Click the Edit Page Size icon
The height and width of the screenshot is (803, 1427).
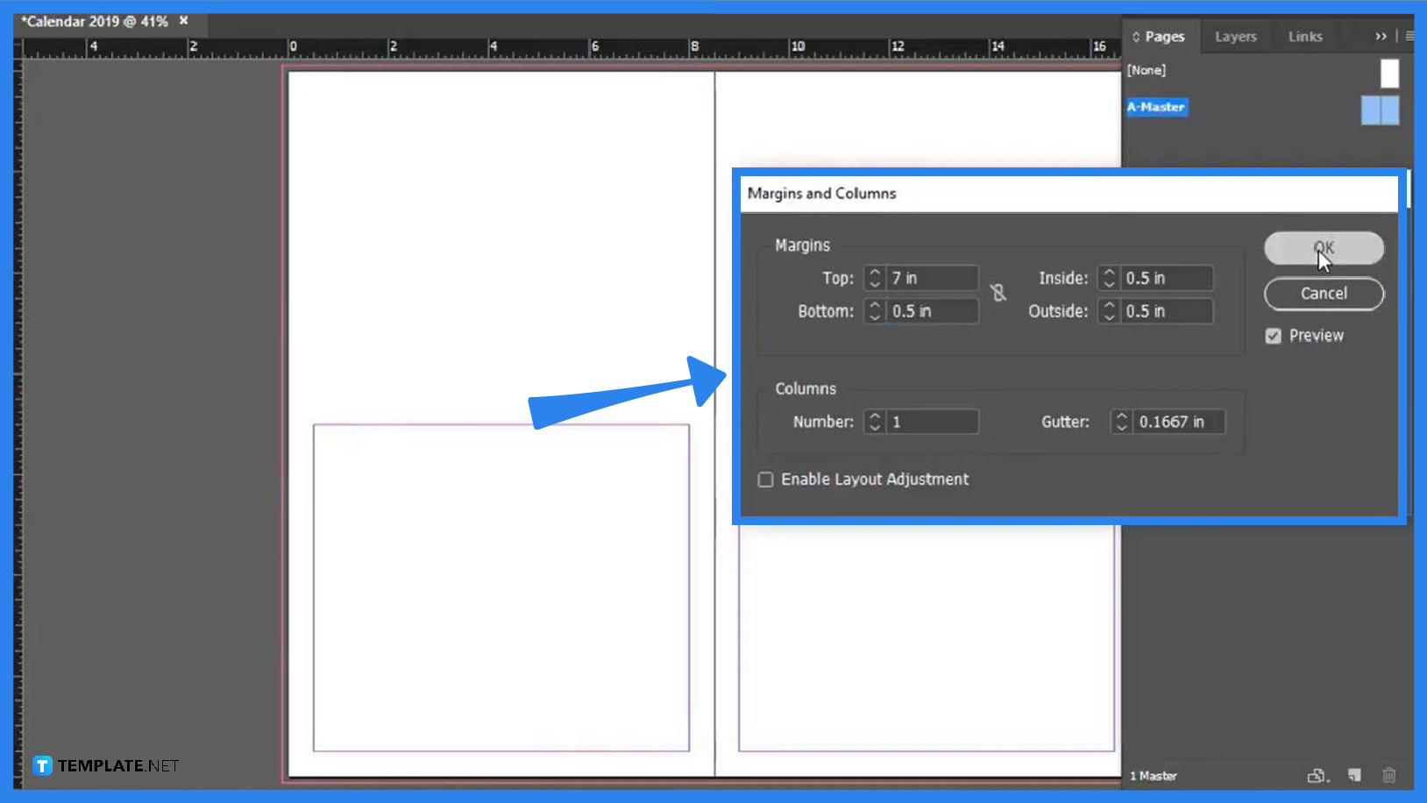pyautogui.click(x=1318, y=775)
